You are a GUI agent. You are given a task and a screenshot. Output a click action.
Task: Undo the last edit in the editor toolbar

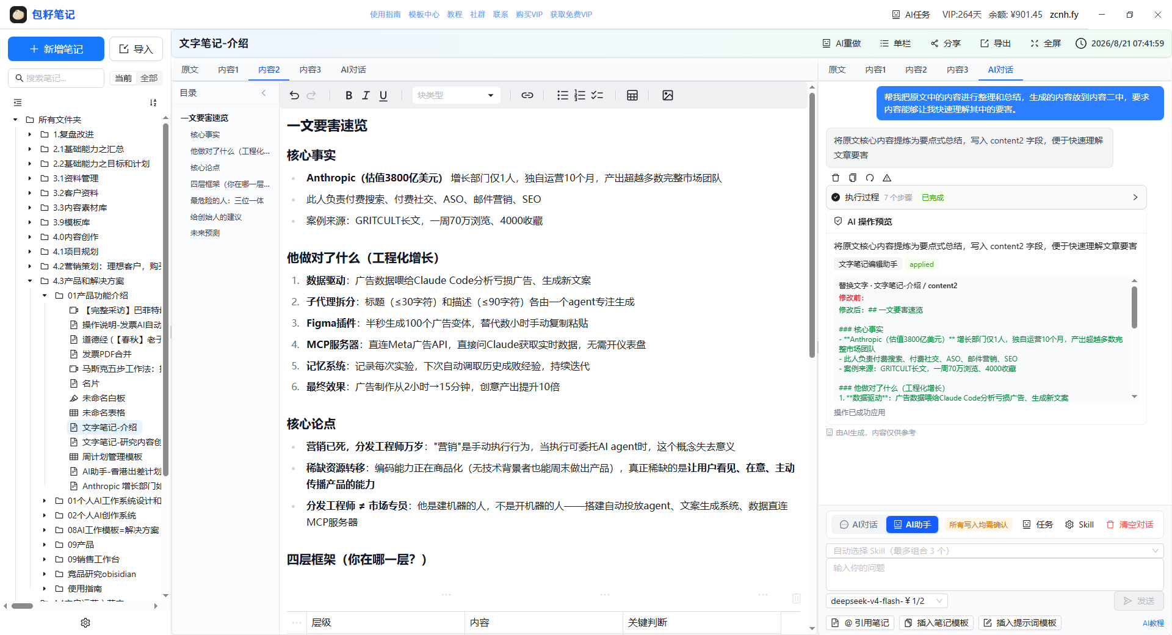point(294,95)
